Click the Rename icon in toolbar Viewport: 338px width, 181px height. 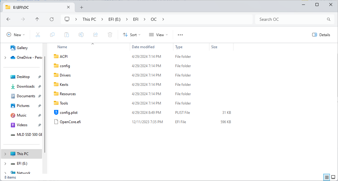point(81,35)
